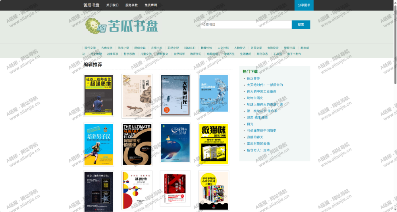
Task: Open the 基因传 book cover
Action: click(137, 190)
